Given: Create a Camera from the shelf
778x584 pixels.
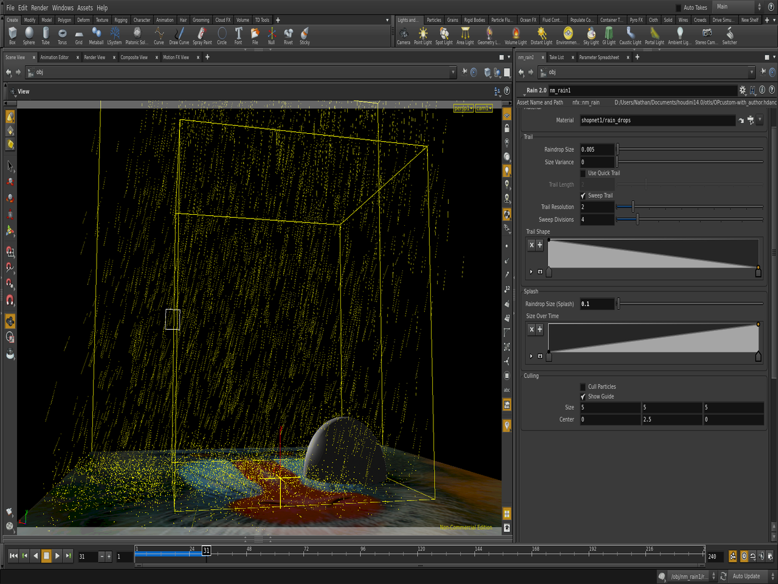Looking at the screenshot, I should click(404, 34).
